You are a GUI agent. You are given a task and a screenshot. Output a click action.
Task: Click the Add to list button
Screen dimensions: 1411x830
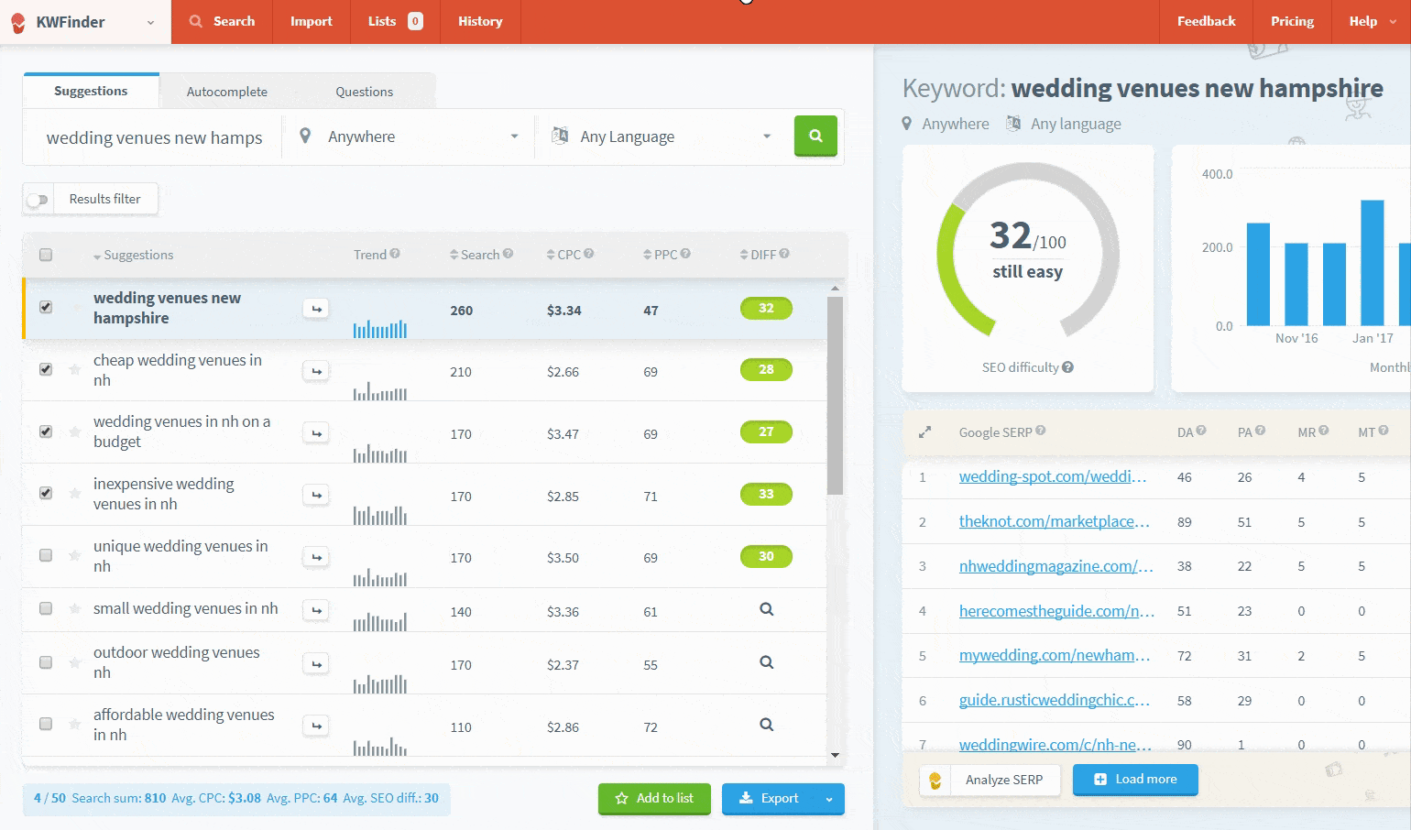[654, 799]
